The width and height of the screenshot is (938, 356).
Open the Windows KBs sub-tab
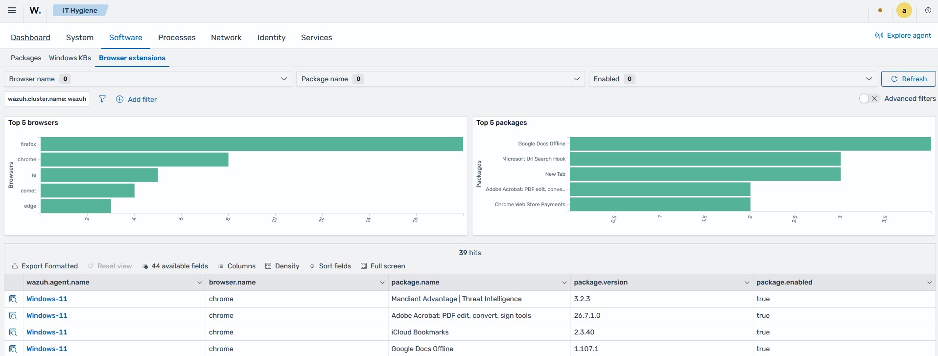click(x=70, y=58)
